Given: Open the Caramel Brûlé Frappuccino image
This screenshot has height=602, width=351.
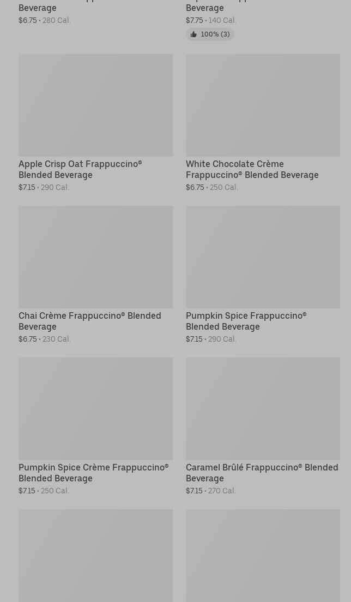Looking at the screenshot, I should click(x=263, y=408).
